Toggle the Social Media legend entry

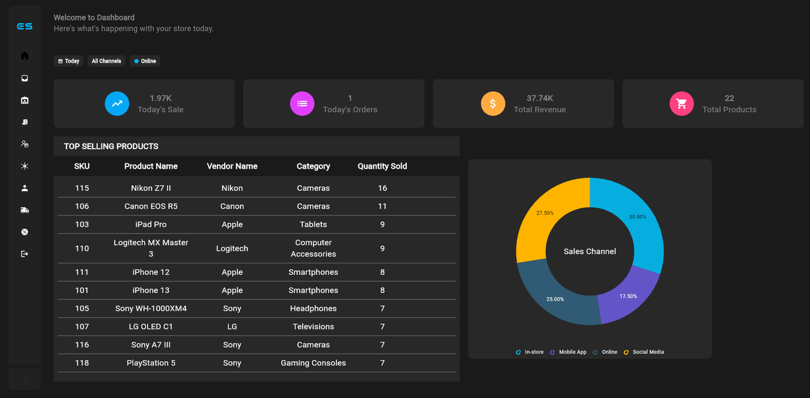(644, 352)
